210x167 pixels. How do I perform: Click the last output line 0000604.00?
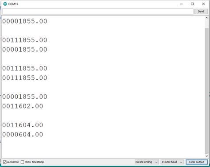coord(23,135)
